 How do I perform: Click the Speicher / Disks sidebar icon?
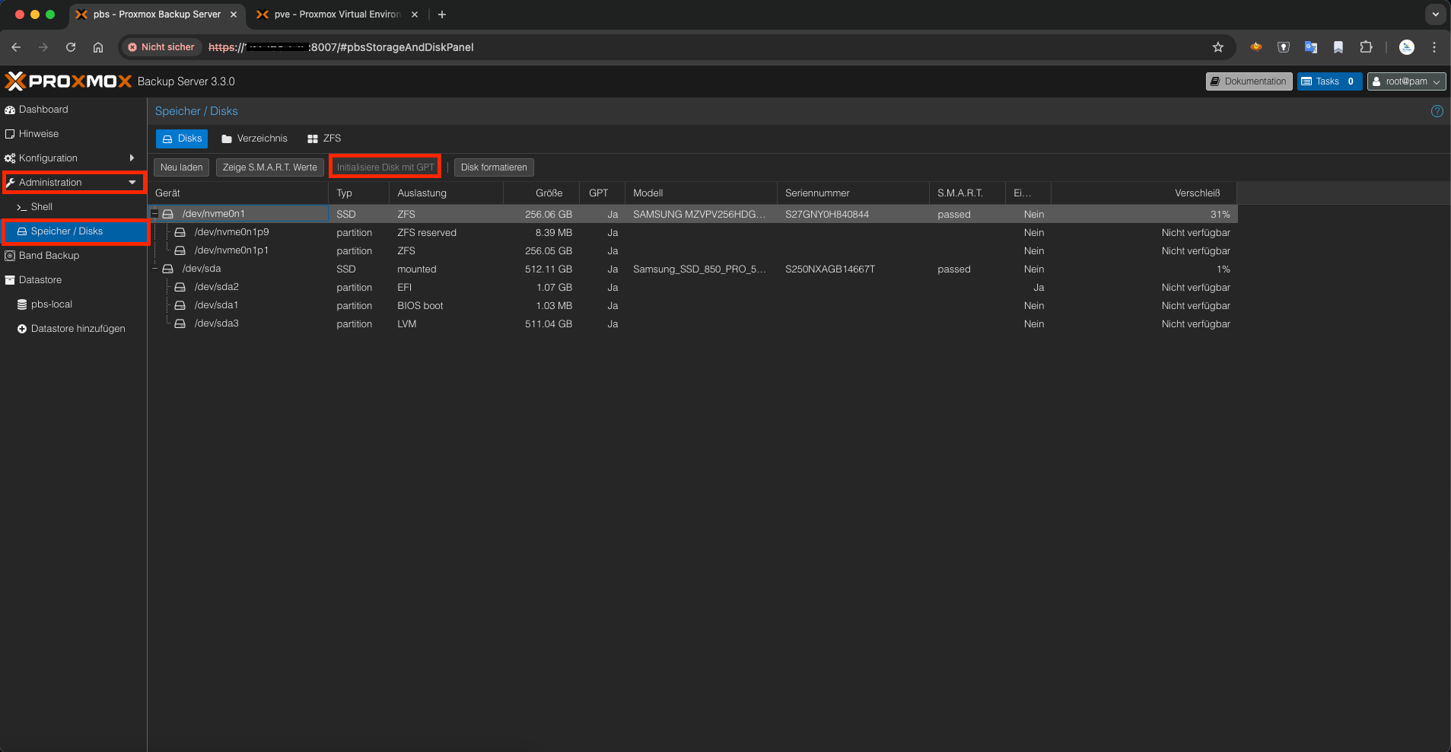tap(21, 231)
